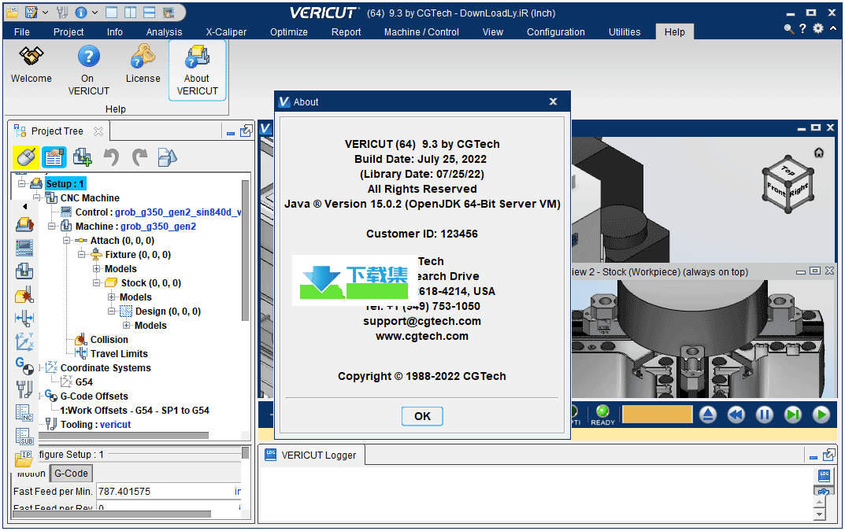Screen dimensions: 845x531
Task: Open the Utilities menu
Action: [x=624, y=31]
